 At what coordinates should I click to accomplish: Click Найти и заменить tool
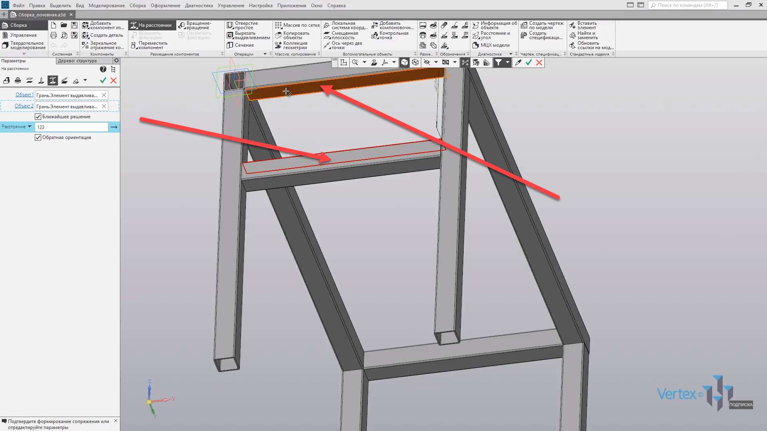click(x=584, y=35)
